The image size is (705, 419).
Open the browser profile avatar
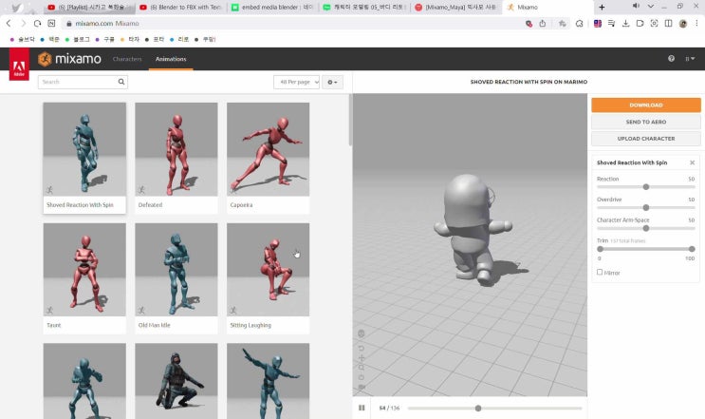coord(683,24)
